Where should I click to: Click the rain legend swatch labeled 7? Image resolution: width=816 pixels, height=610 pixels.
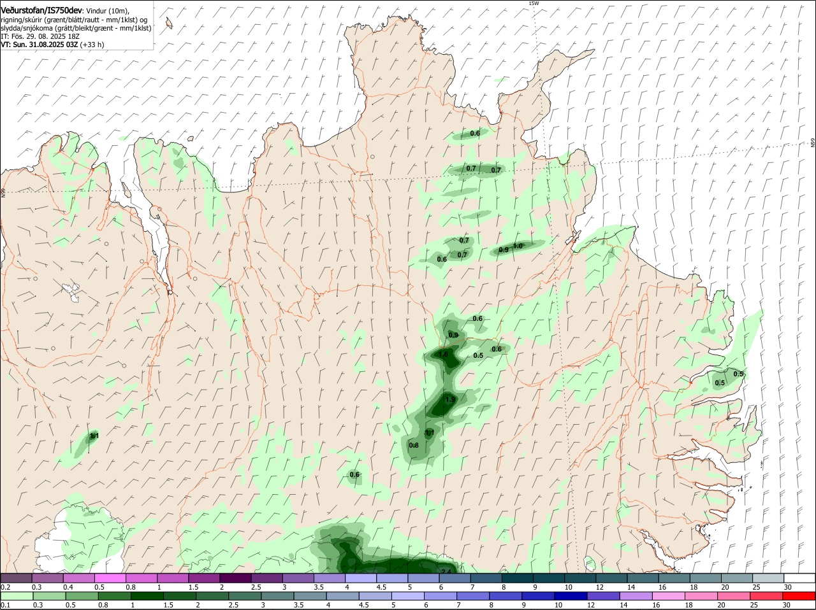coord(472,596)
